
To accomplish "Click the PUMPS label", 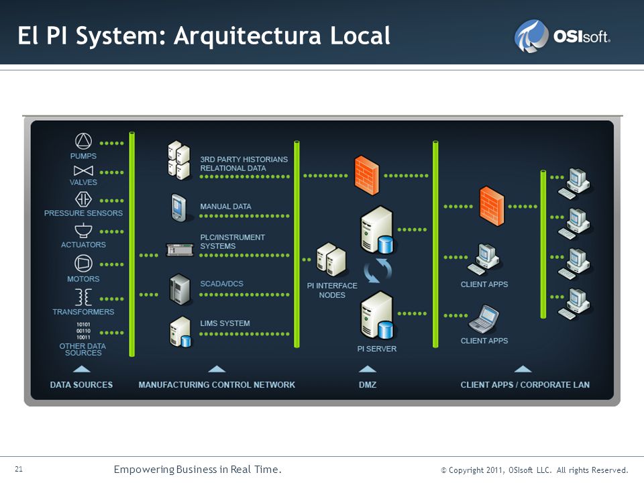I will click(83, 156).
